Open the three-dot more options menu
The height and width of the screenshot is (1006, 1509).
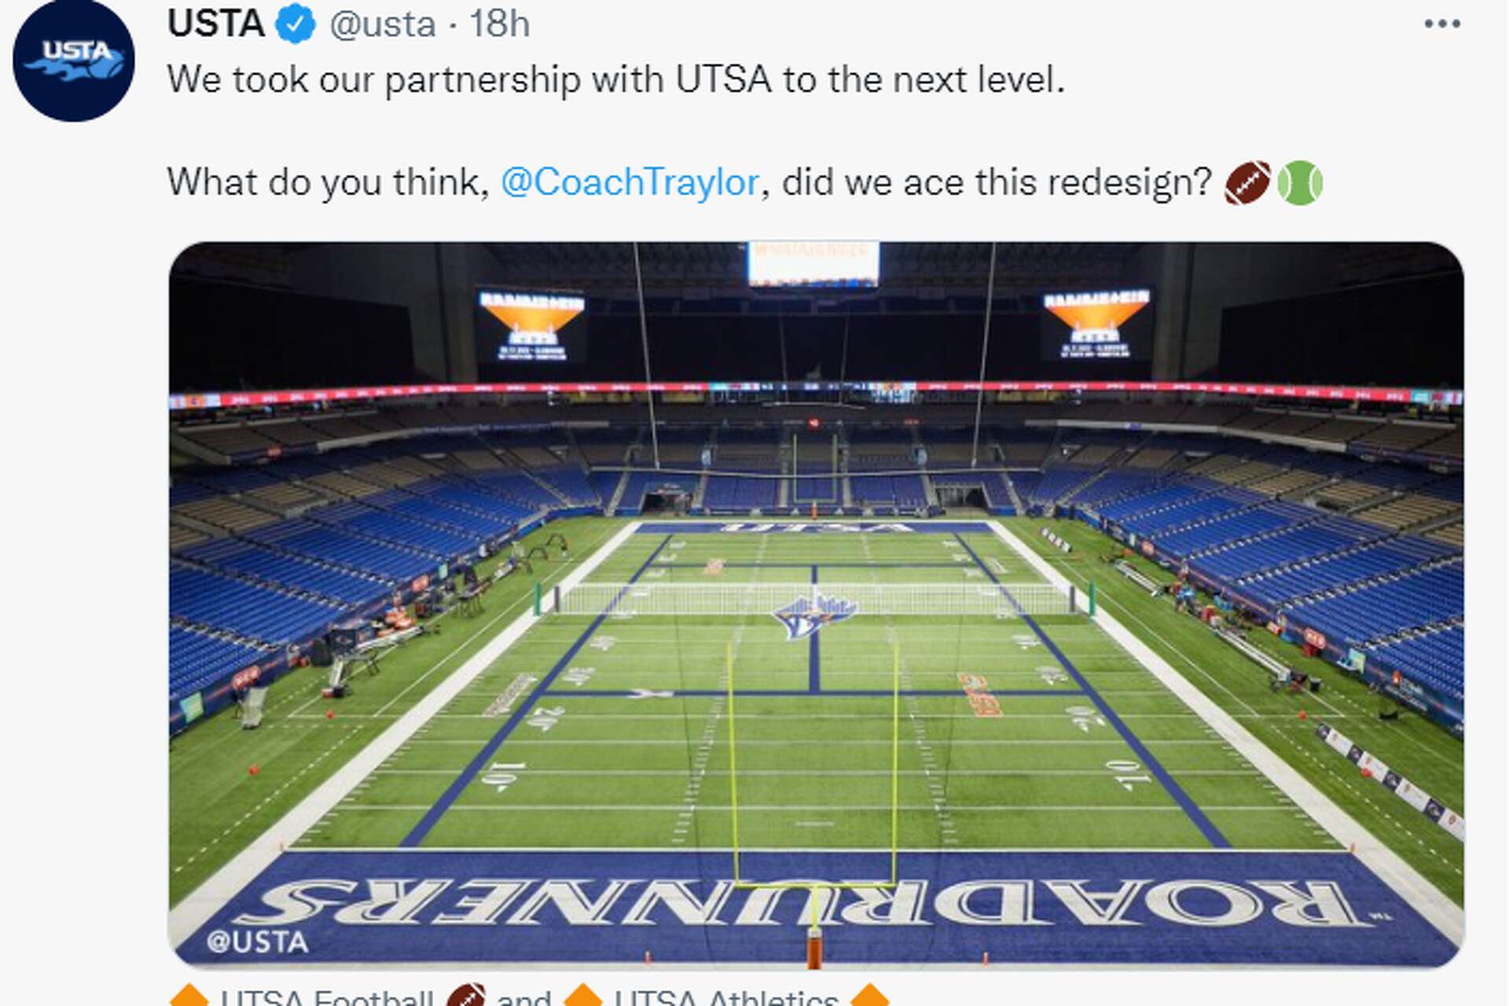[1441, 24]
